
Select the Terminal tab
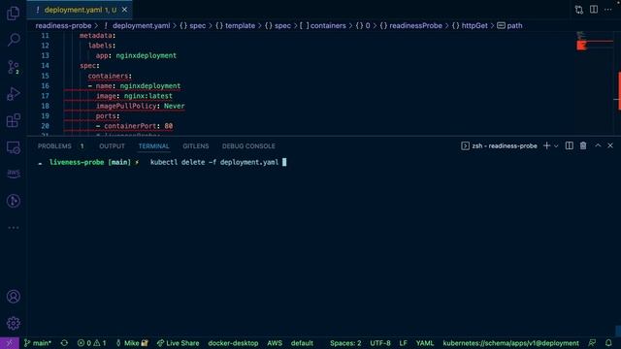click(x=153, y=146)
